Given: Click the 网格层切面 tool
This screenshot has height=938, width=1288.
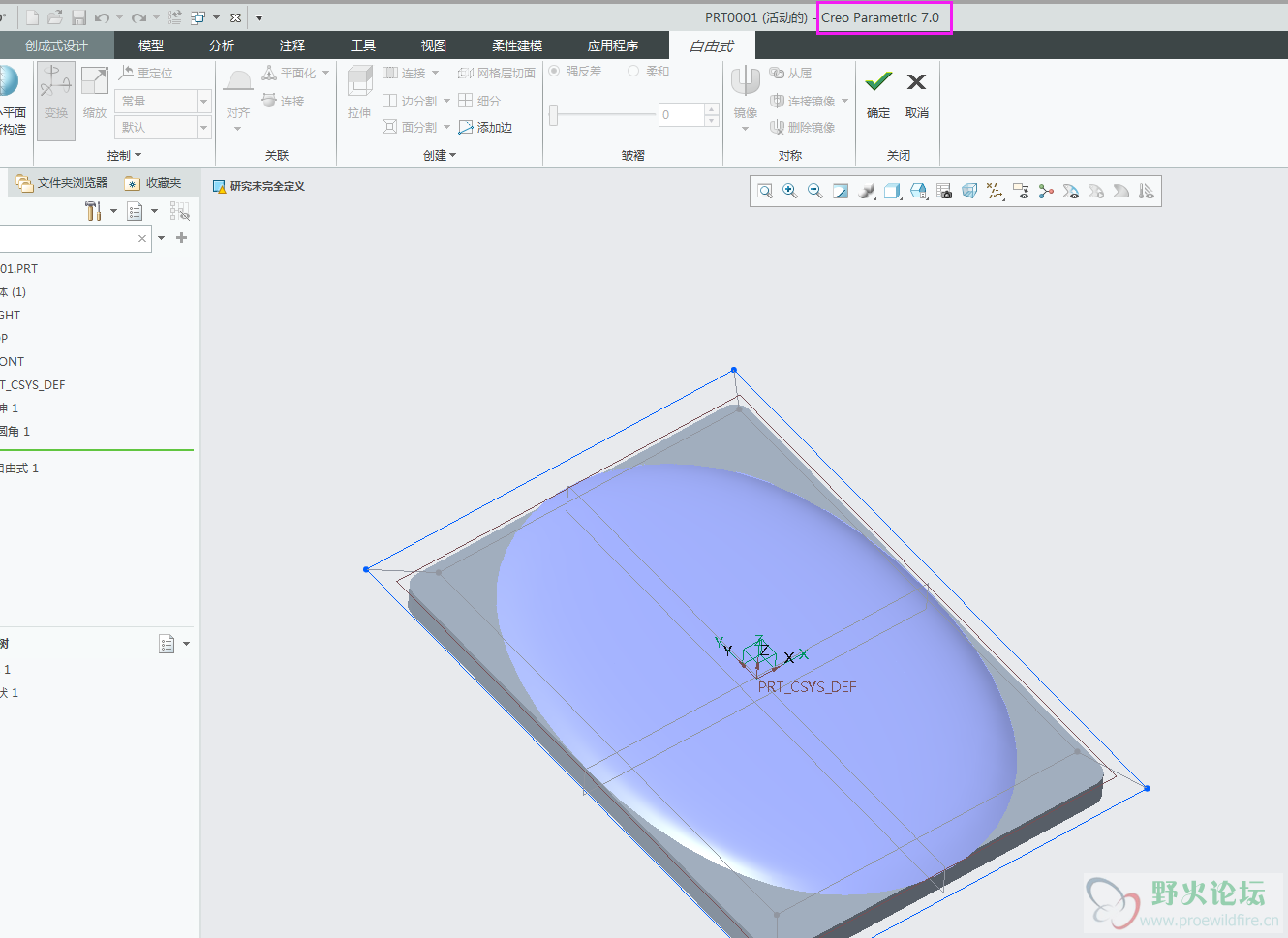Looking at the screenshot, I should (x=496, y=73).
